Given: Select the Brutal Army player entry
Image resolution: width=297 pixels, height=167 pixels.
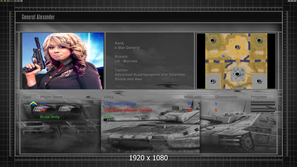Looking at the screenshot, I should [x=50, y=117].
